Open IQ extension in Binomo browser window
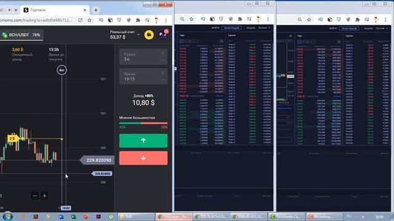The height and width of the screenshot is (221, 394). 101,20
